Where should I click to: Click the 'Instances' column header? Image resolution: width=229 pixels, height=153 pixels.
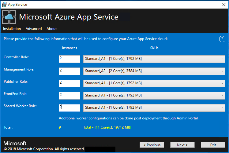click(x=69, y=48)
